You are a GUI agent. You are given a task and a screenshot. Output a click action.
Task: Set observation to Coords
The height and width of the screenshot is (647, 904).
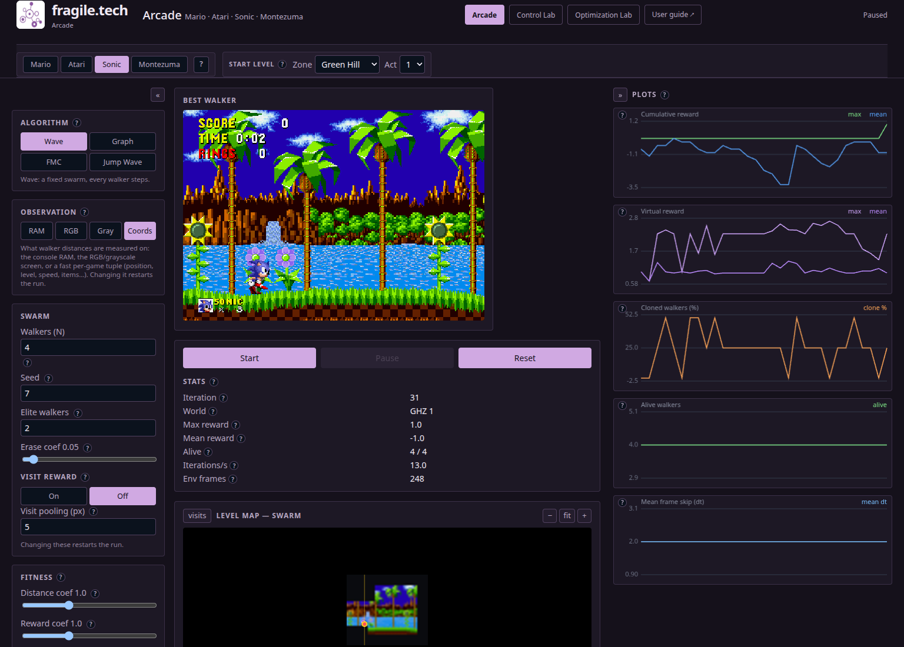(140, 231)
